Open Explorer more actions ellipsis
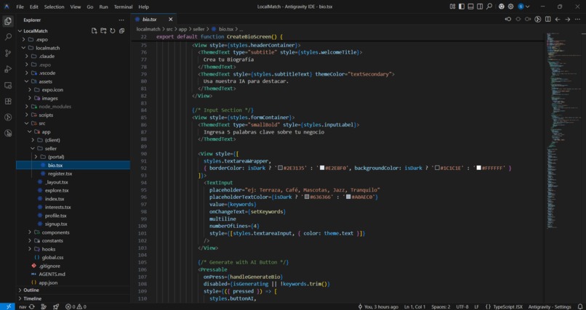This screenshot has width=586, height=310. (x=121, y=20)
